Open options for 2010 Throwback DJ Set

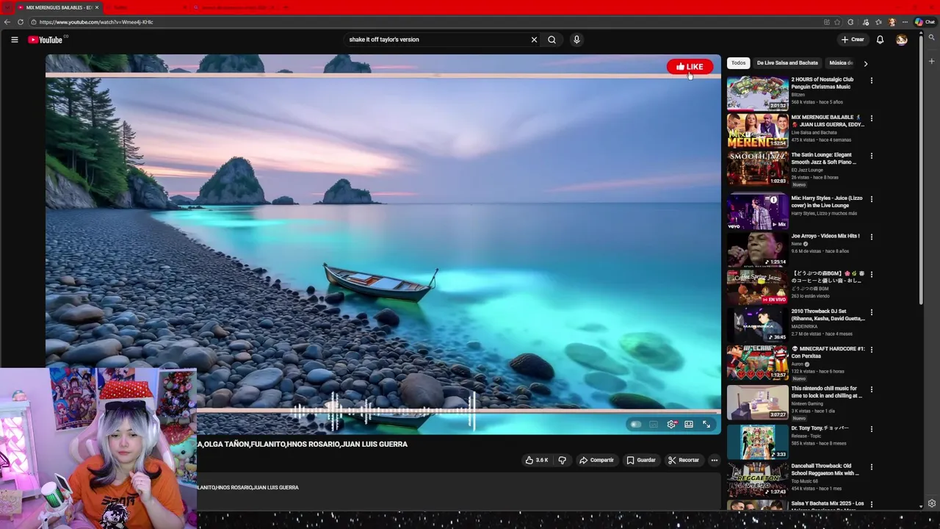point(872,312)
